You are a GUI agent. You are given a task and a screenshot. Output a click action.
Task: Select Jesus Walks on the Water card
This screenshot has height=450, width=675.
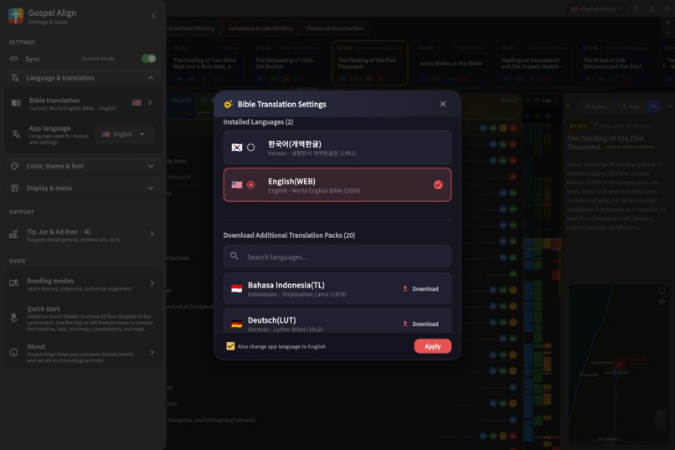[451, 63]
